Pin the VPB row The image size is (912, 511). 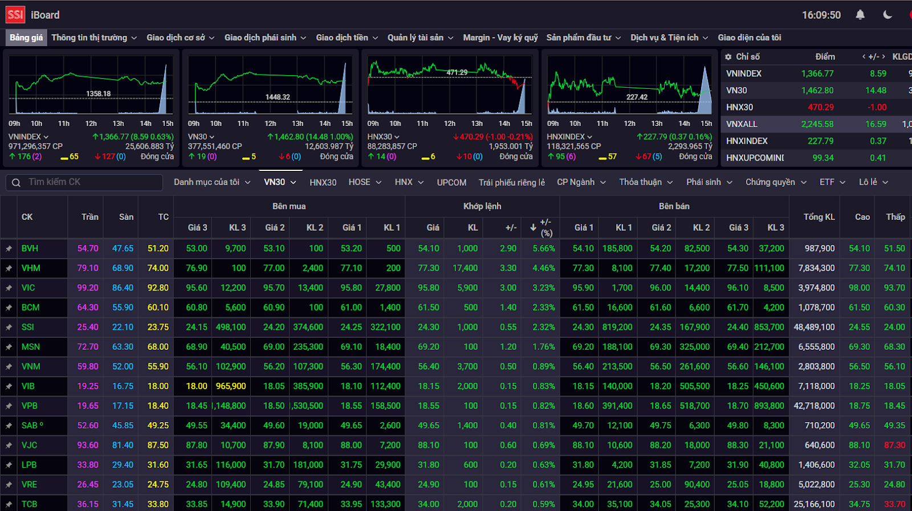point(9,406)
